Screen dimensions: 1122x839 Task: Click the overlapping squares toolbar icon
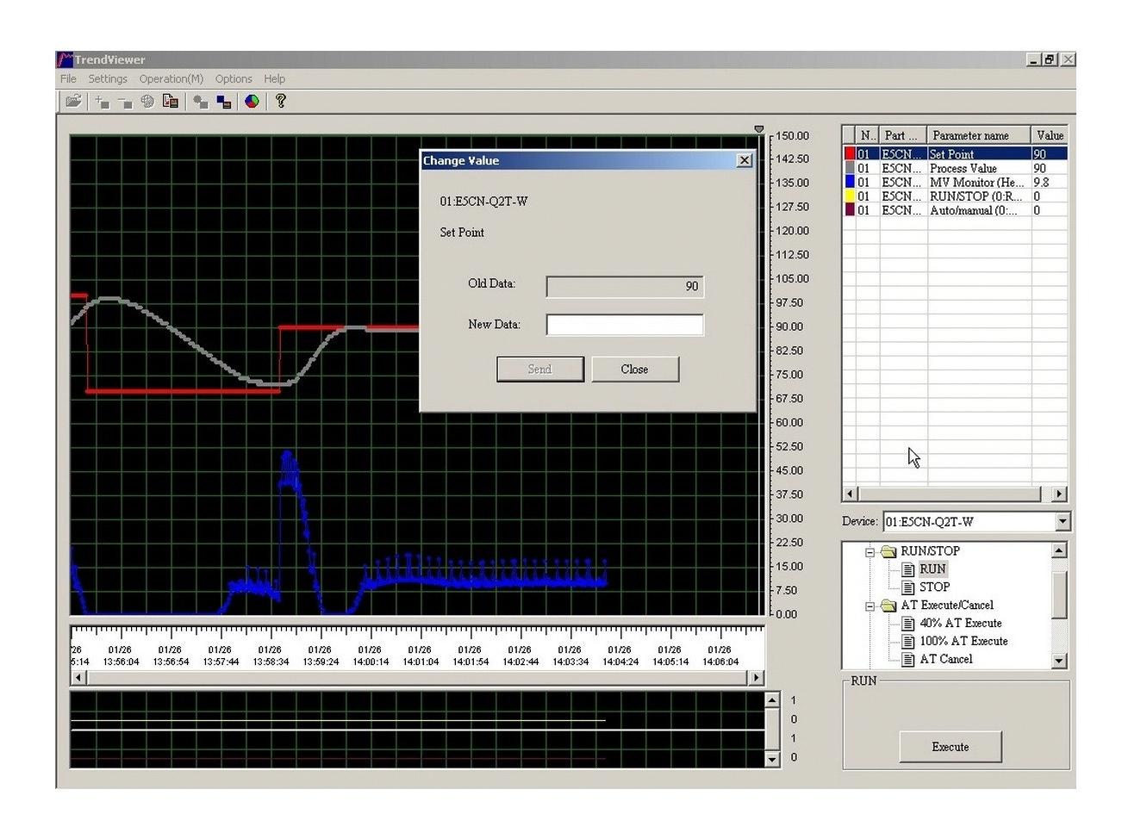[223, 101]
